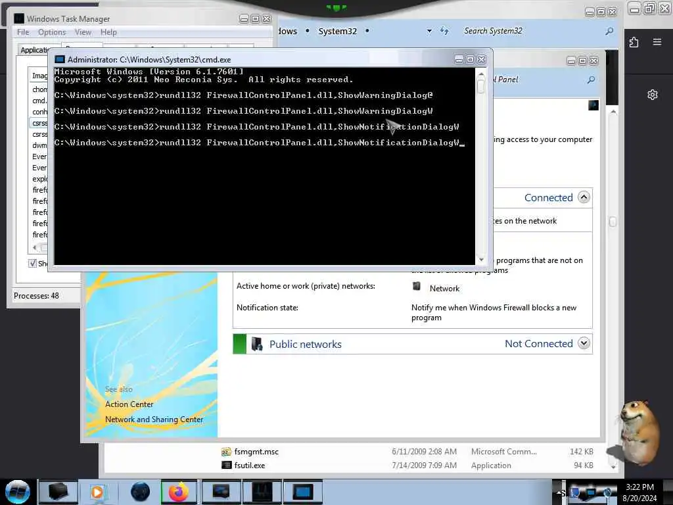Toggle the show-processes checkbox in Task Manager
Image resolution: width=673 pixels, height=505 pixels.
click(x=33, y=263)
